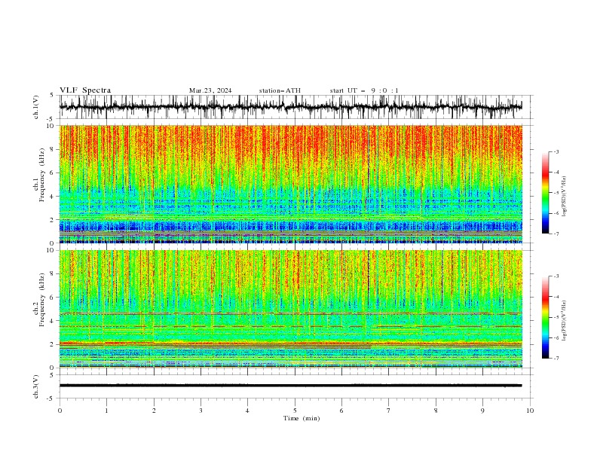
Task: Click the ch.1 voltage waveform trace
Action: (x=290, y=107)
